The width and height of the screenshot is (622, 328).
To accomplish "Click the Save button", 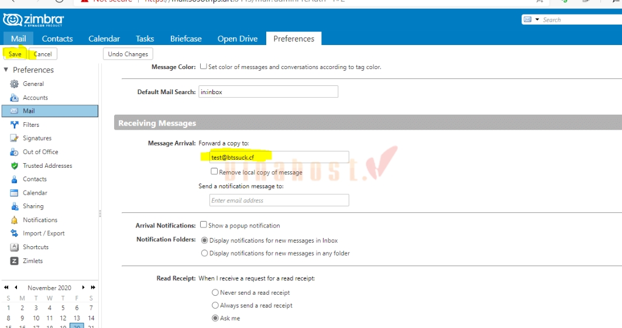I will pyautogui.click(x=15, y=54).
